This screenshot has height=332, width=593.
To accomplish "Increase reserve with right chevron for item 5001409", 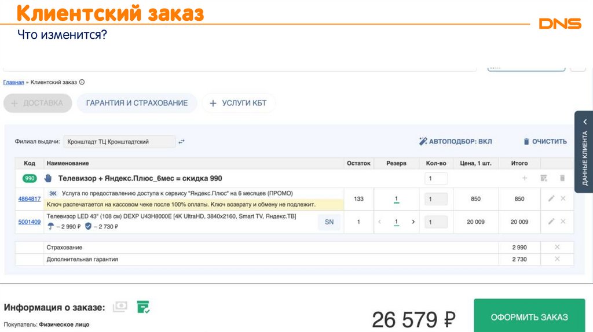I will coord(413,222).
